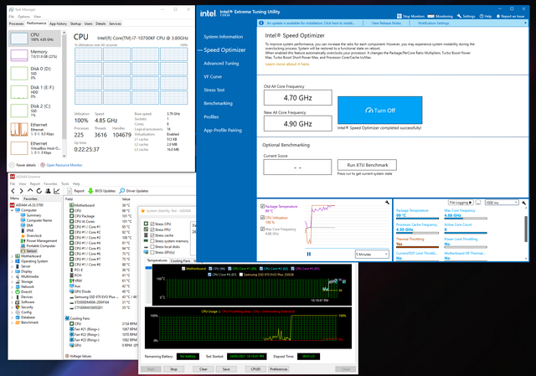Image resolution: width=536 pixels, height=376 pixels.
Task: Toggle Package Temperature graph checkbox in XTU
Action: point(262,207)
